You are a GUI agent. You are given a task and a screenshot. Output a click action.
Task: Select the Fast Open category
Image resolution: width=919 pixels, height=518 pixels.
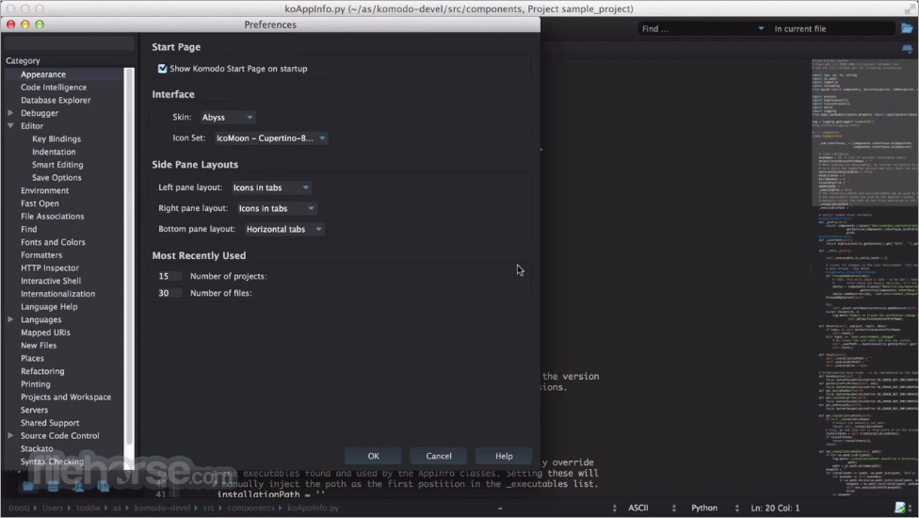[x=40, y=203]
